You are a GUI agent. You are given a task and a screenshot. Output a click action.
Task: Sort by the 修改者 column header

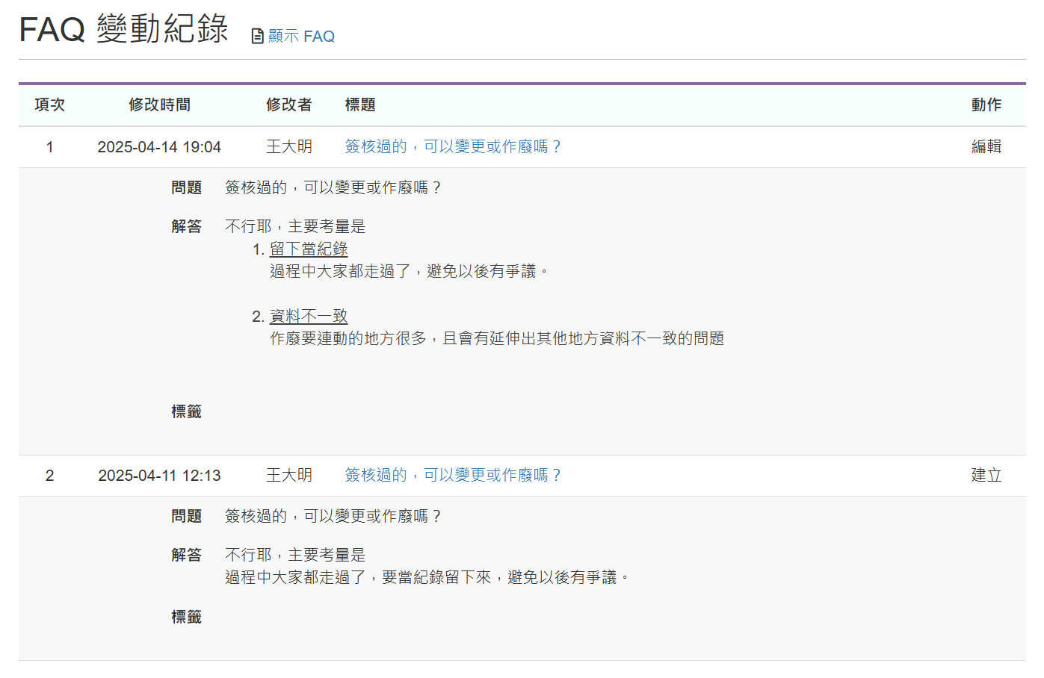tap(290, 105)
